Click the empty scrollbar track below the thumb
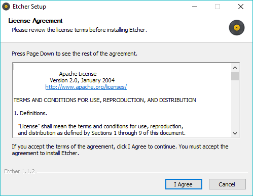This screenshot has height=196, width=253. [x=235, y=105]
